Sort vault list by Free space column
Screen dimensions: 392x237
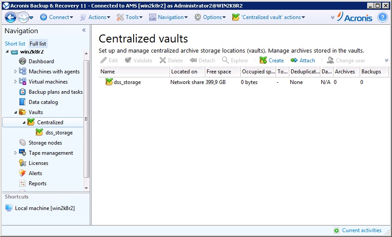click(223, 72)
